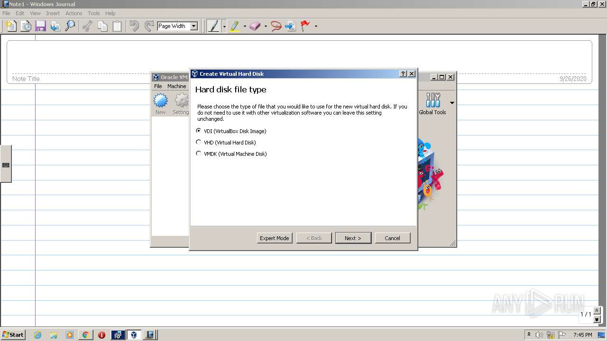Expand the Highlighter options arrow
Screen dimensions: 607x341
click(x=245, y=27)
